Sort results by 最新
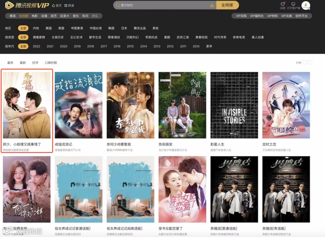This screenshot has width=325, height=237. 23,63
